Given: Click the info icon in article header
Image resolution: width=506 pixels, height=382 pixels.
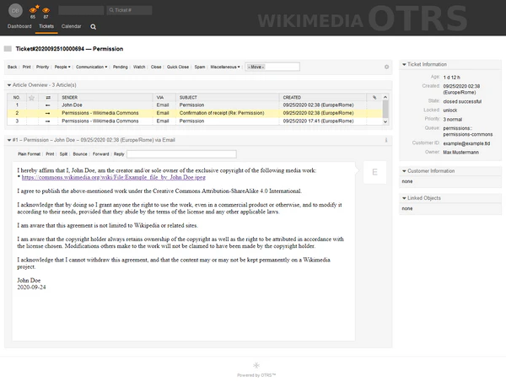Looking at the screenshot, I should [386, 140].
